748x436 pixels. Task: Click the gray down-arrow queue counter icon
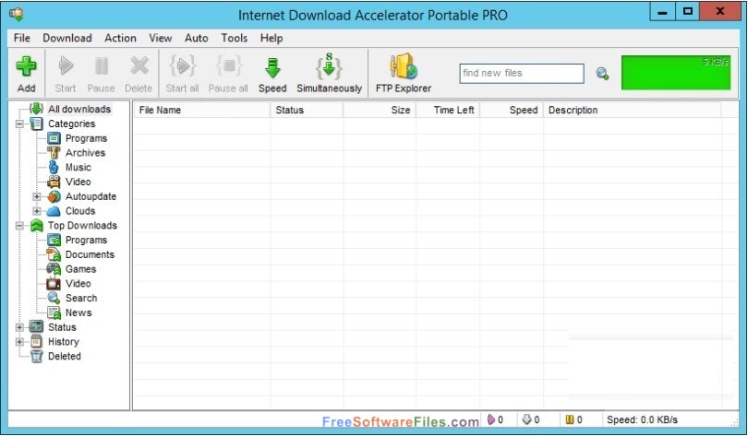pyautogui.click(x=526, y=419)
